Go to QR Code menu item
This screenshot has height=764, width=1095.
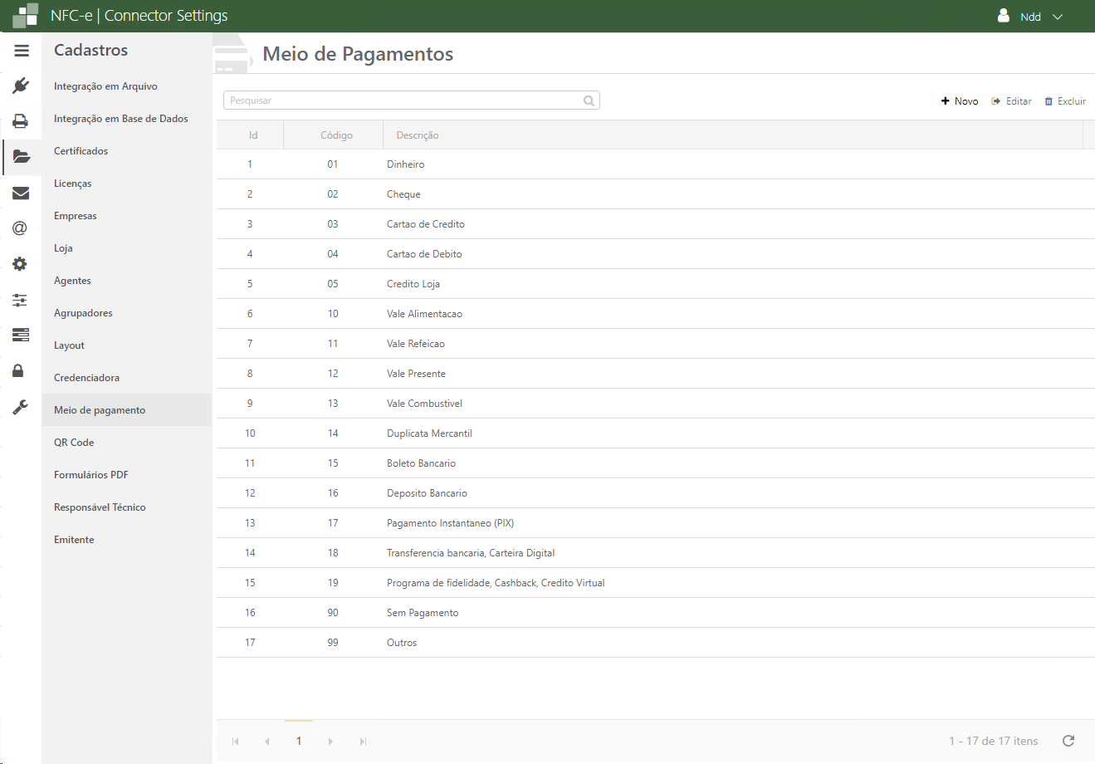point(74,443)
